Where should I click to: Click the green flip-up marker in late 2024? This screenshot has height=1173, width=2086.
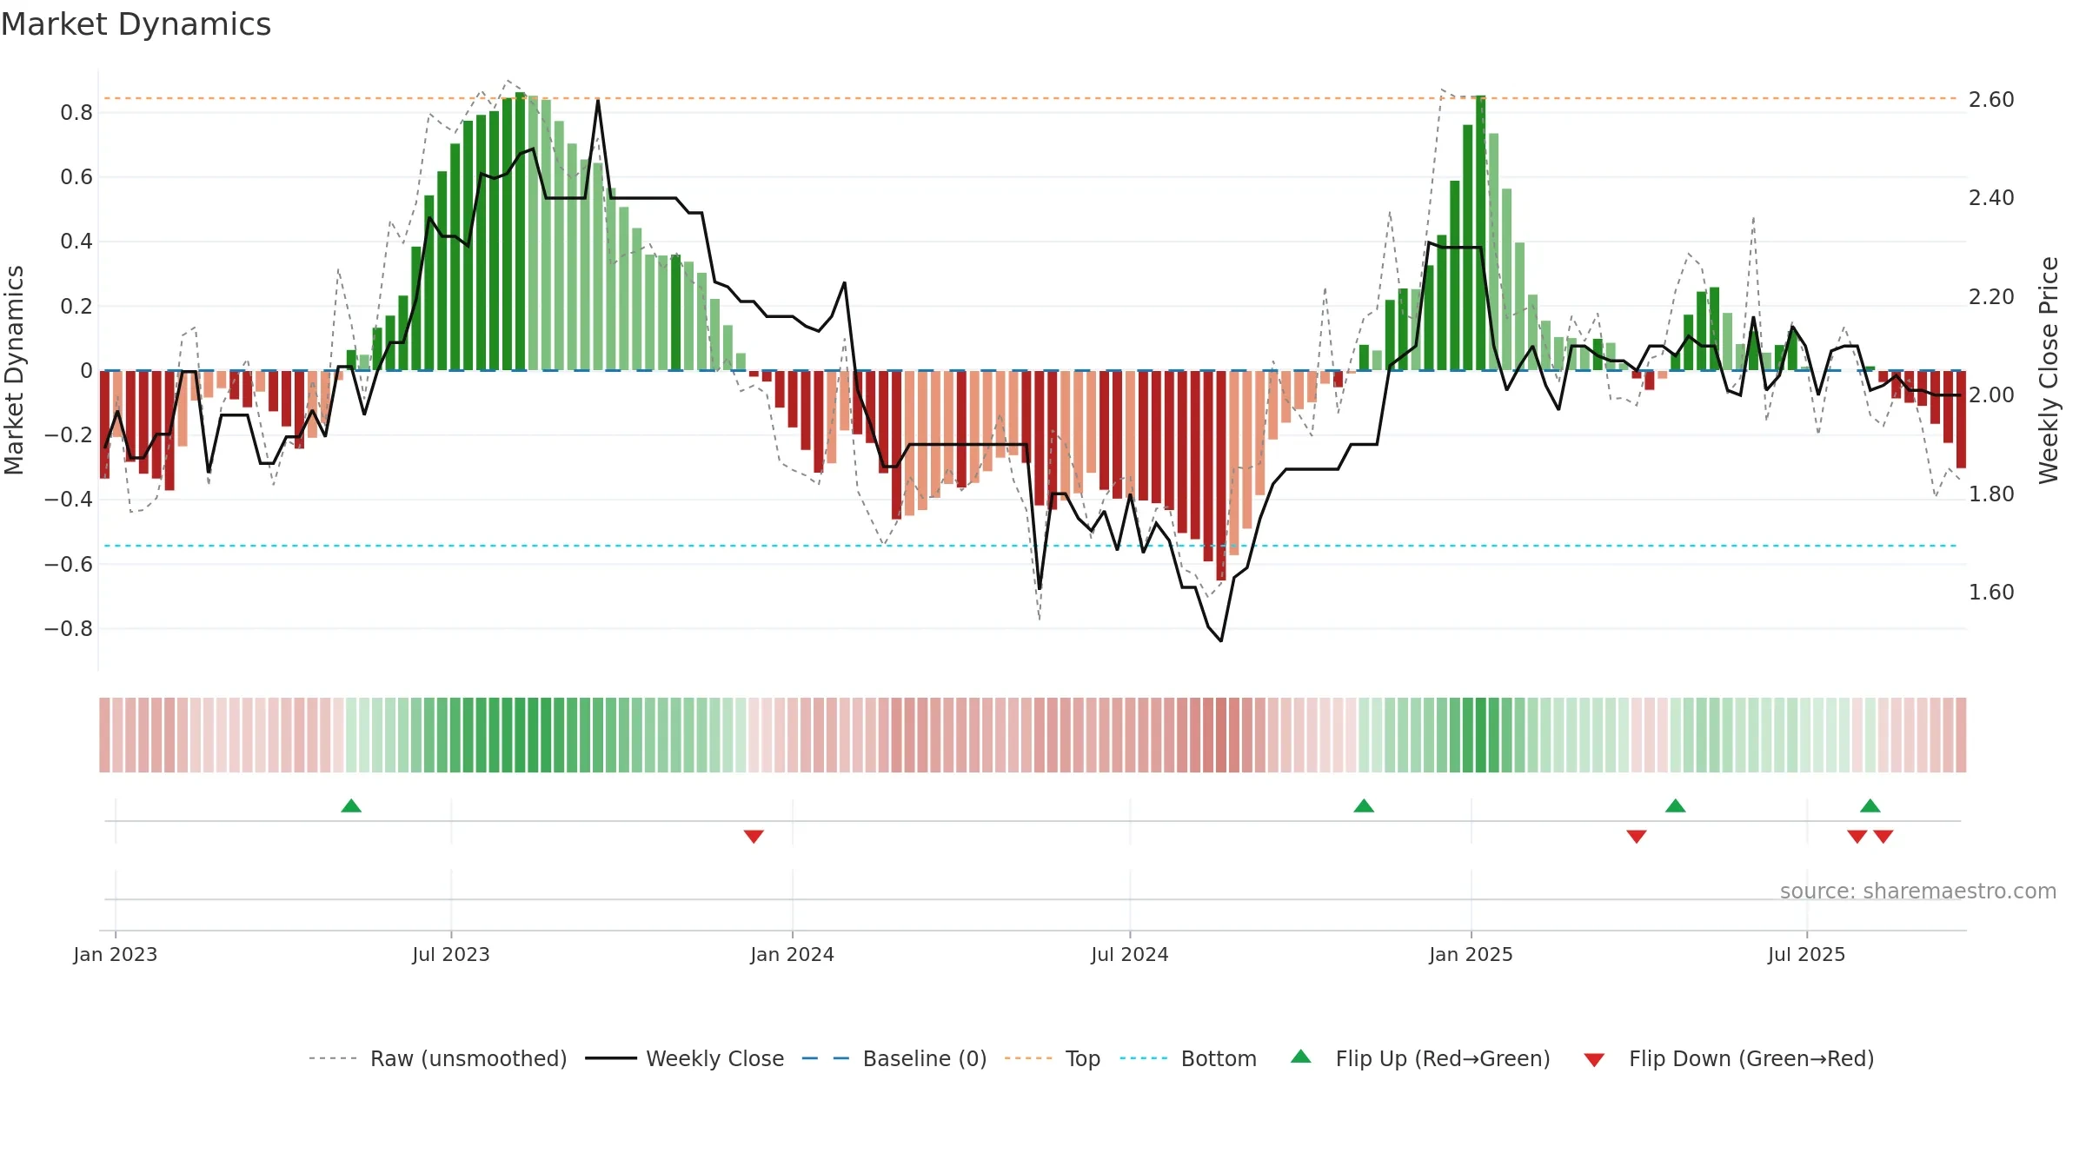click(x=1364, y=806)
